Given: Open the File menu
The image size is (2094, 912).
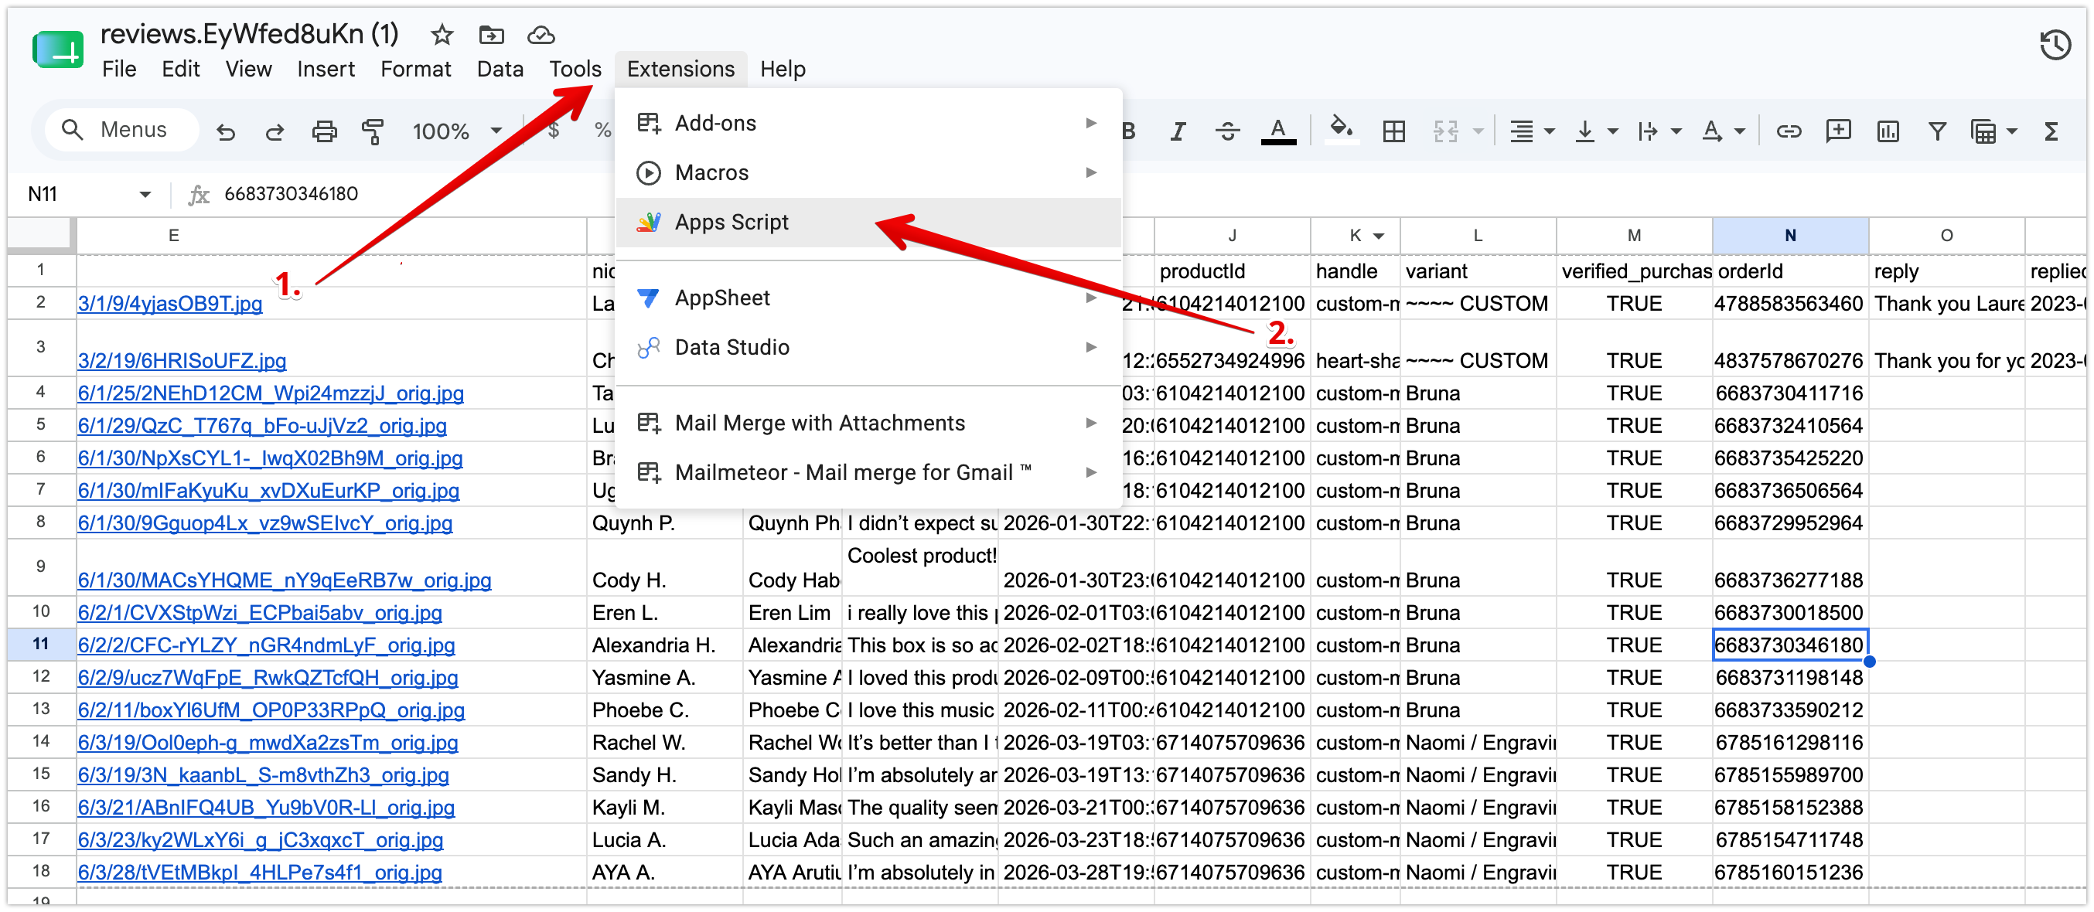Looking at the screenshot, I should 118,69.
